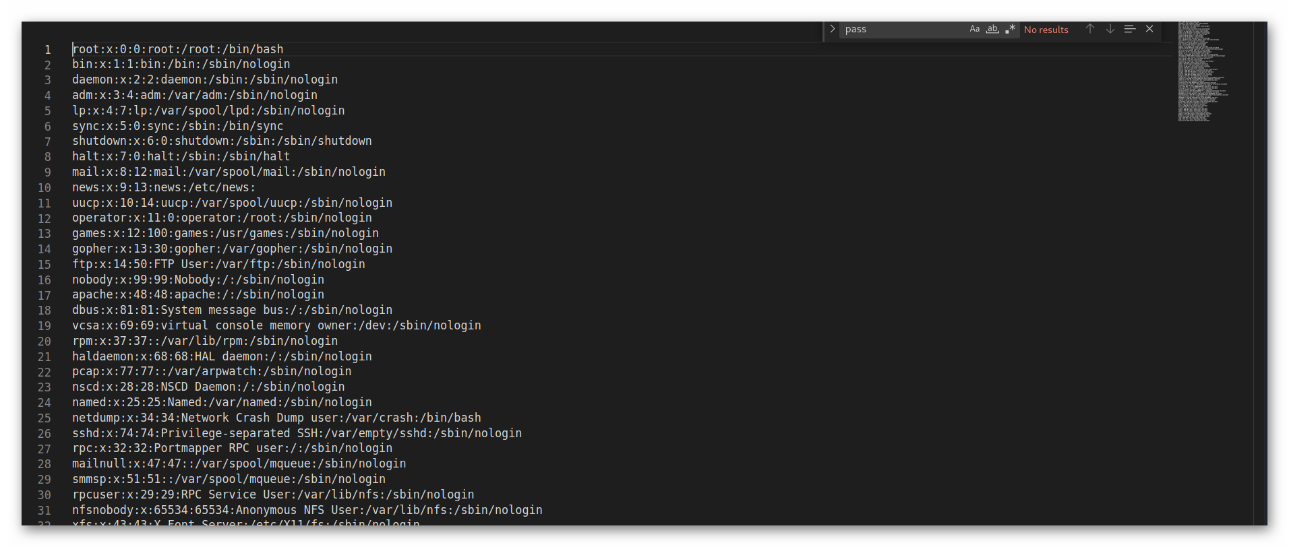Click the rpc Portmapper RPC user line
1289x547 pixels.
pos(233,448)
